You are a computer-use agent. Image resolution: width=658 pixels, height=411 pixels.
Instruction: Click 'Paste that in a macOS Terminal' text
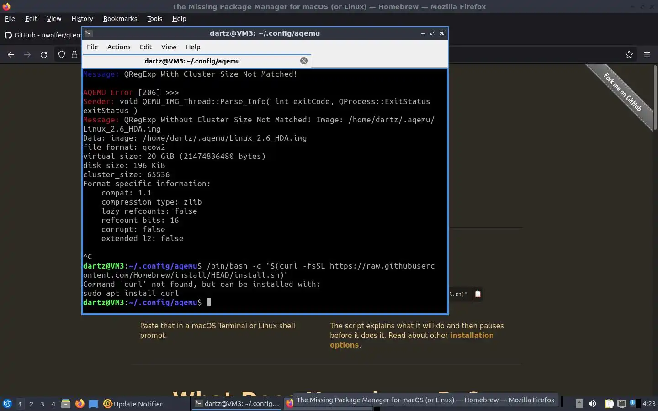click(218, 331)
